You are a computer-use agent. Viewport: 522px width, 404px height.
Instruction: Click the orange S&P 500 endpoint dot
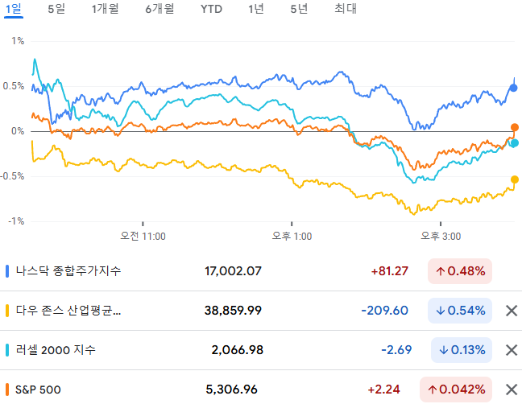coord(515,127)
